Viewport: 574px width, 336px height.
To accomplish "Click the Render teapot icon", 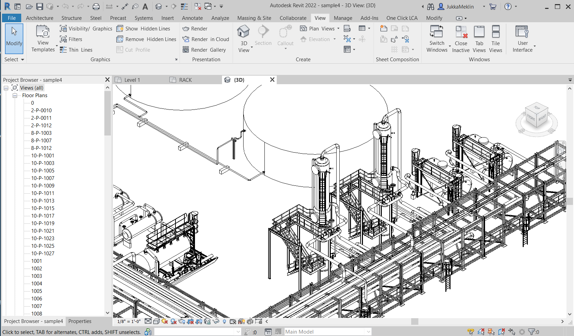I will (x=186, y=29).
